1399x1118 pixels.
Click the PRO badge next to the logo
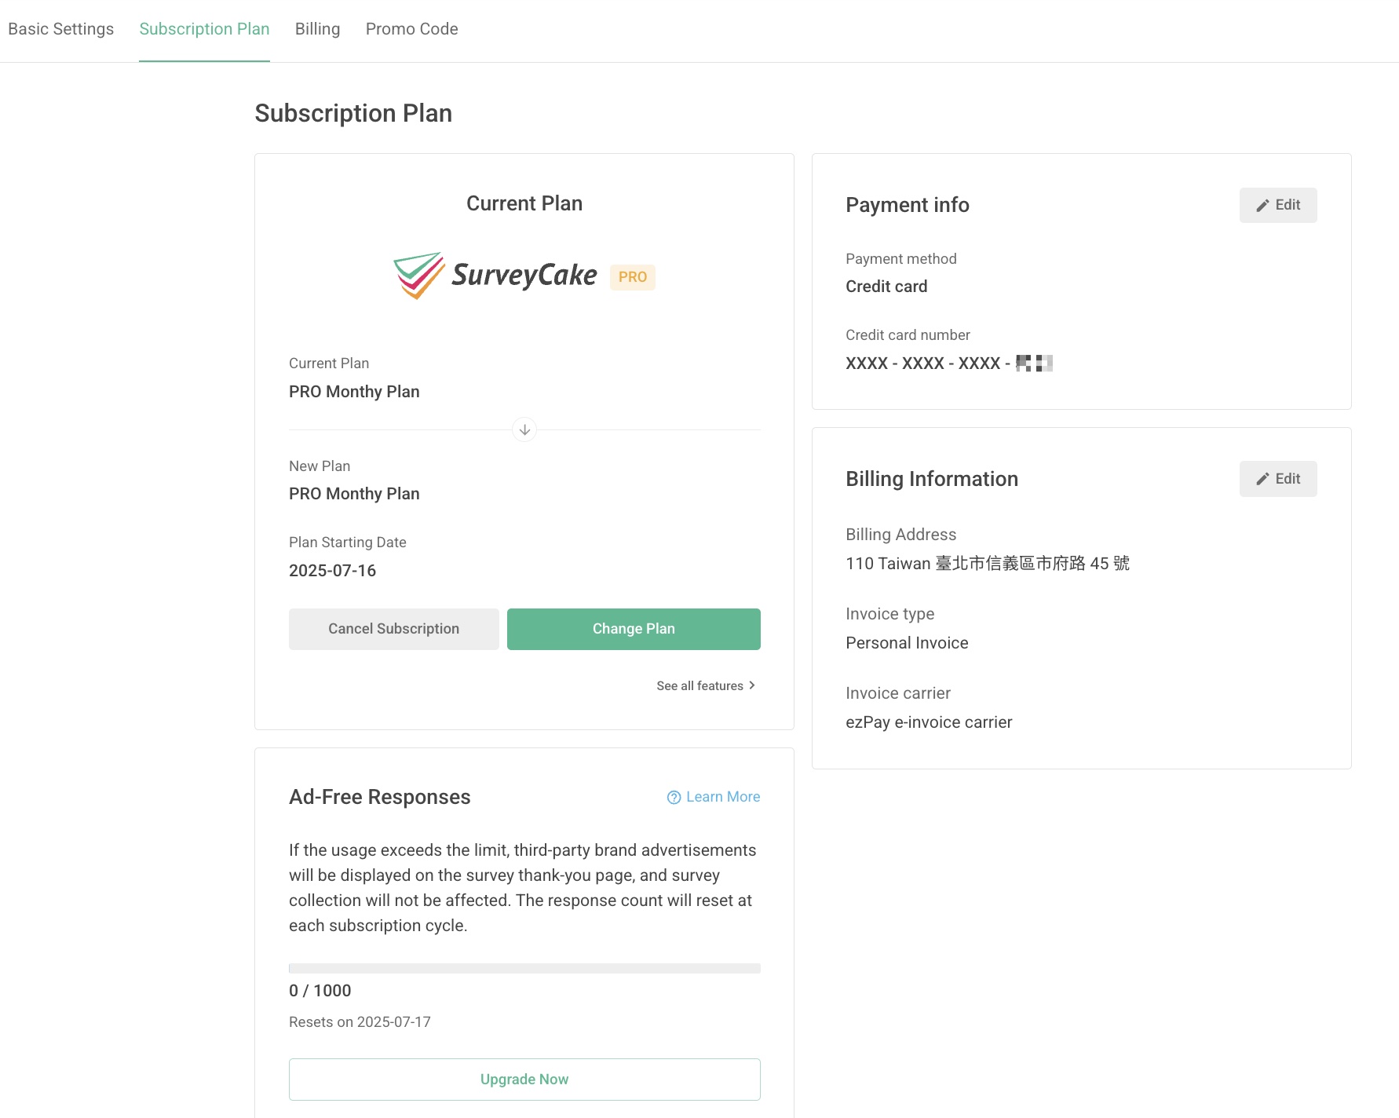633,276
